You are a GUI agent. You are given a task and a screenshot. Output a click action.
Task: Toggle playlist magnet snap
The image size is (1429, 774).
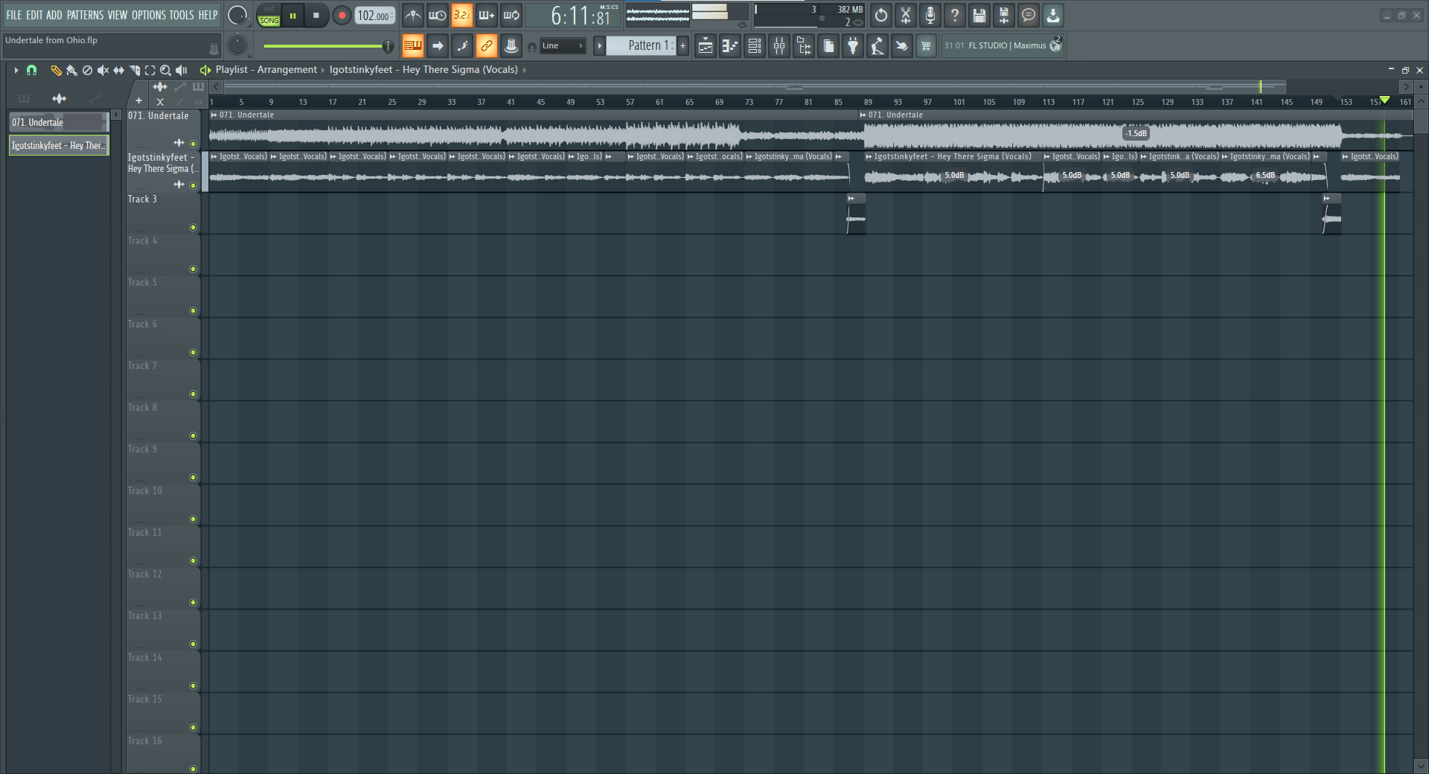pos(31,70)
